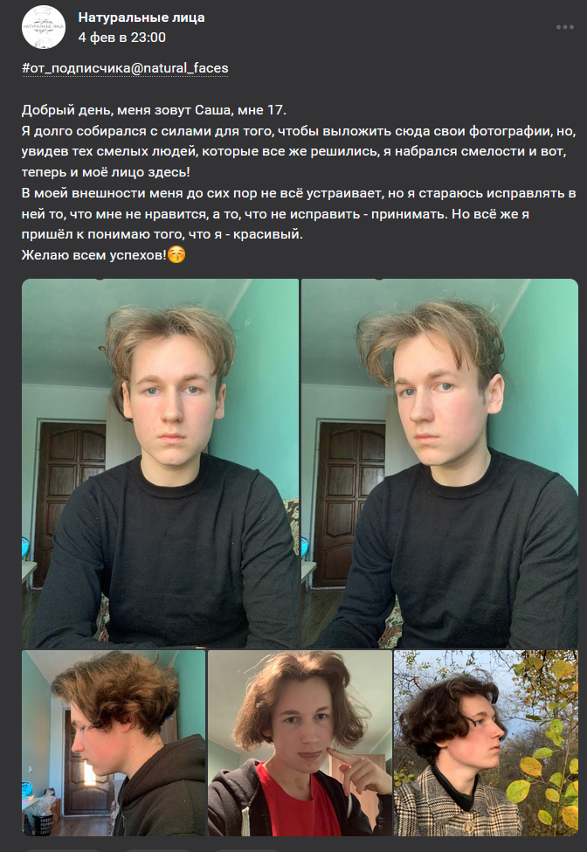Click the line ending with моё лицо здесь!

point(106,172)
